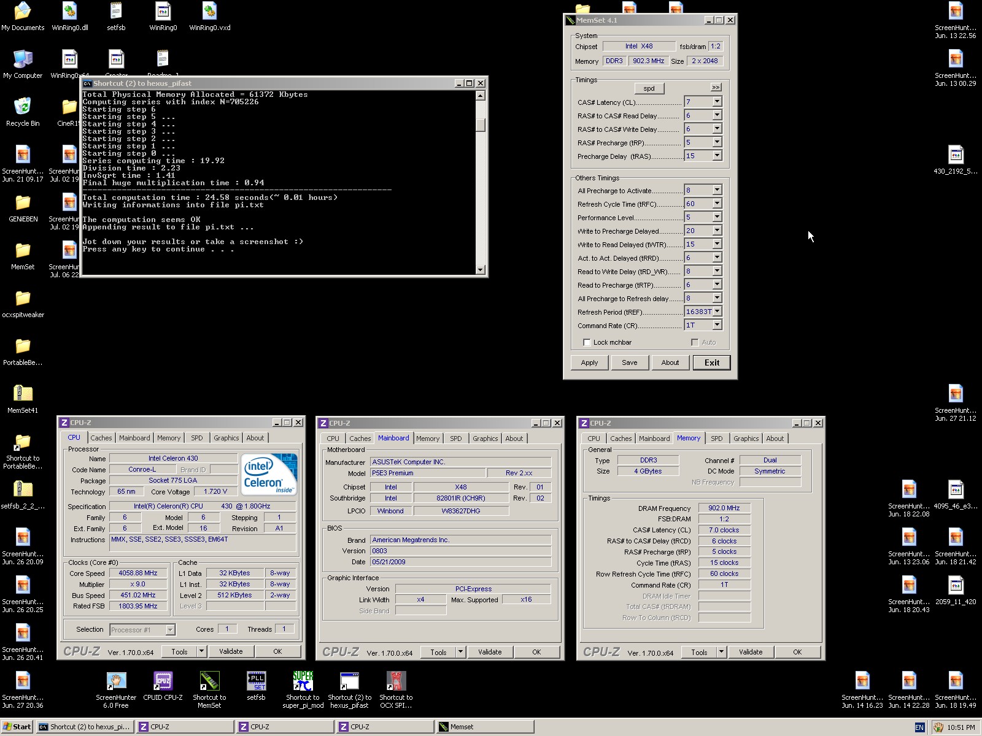982x736 pixels.
Task: Click Apply in MemSet
Action: (x=589, y=362)
